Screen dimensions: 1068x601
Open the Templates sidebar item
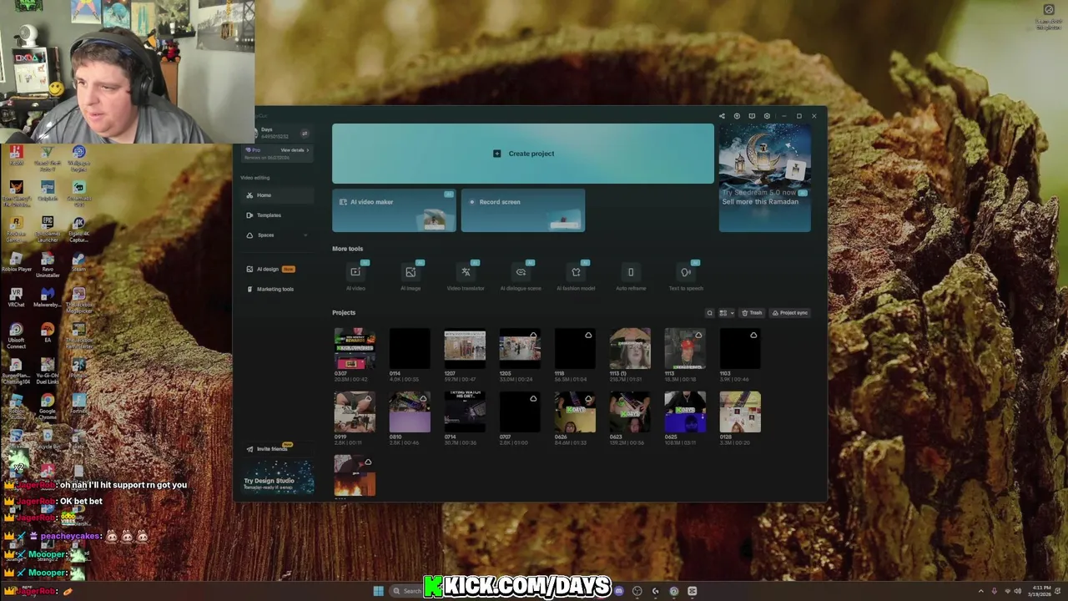click(276, 215)
